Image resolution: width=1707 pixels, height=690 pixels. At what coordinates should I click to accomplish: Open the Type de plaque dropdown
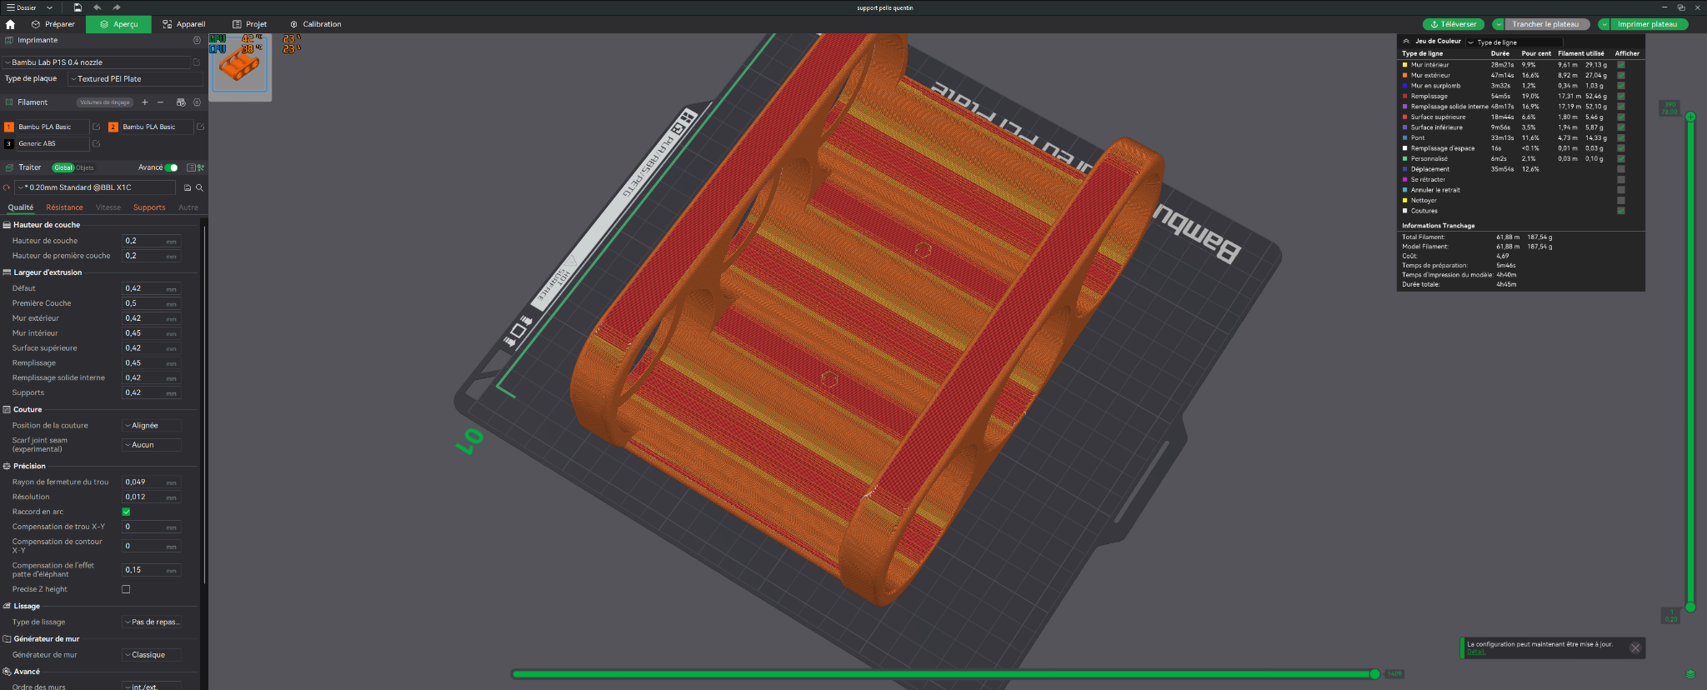click(x=135, y=79)
